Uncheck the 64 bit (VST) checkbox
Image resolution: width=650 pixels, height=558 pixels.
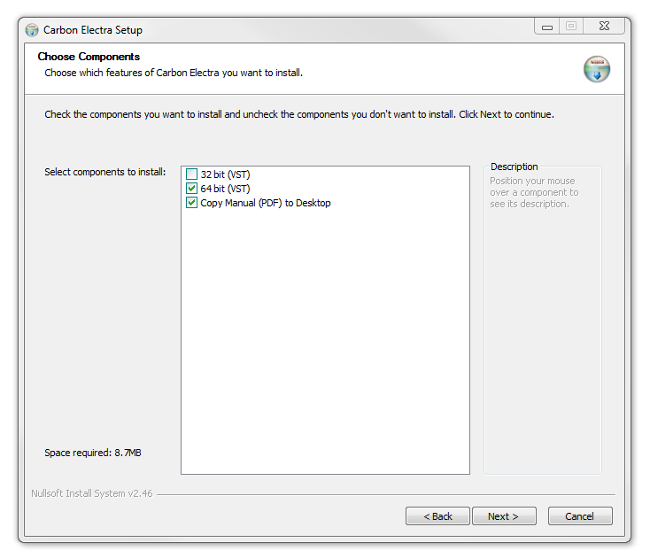pyautogui.click(x=192, y=189)
